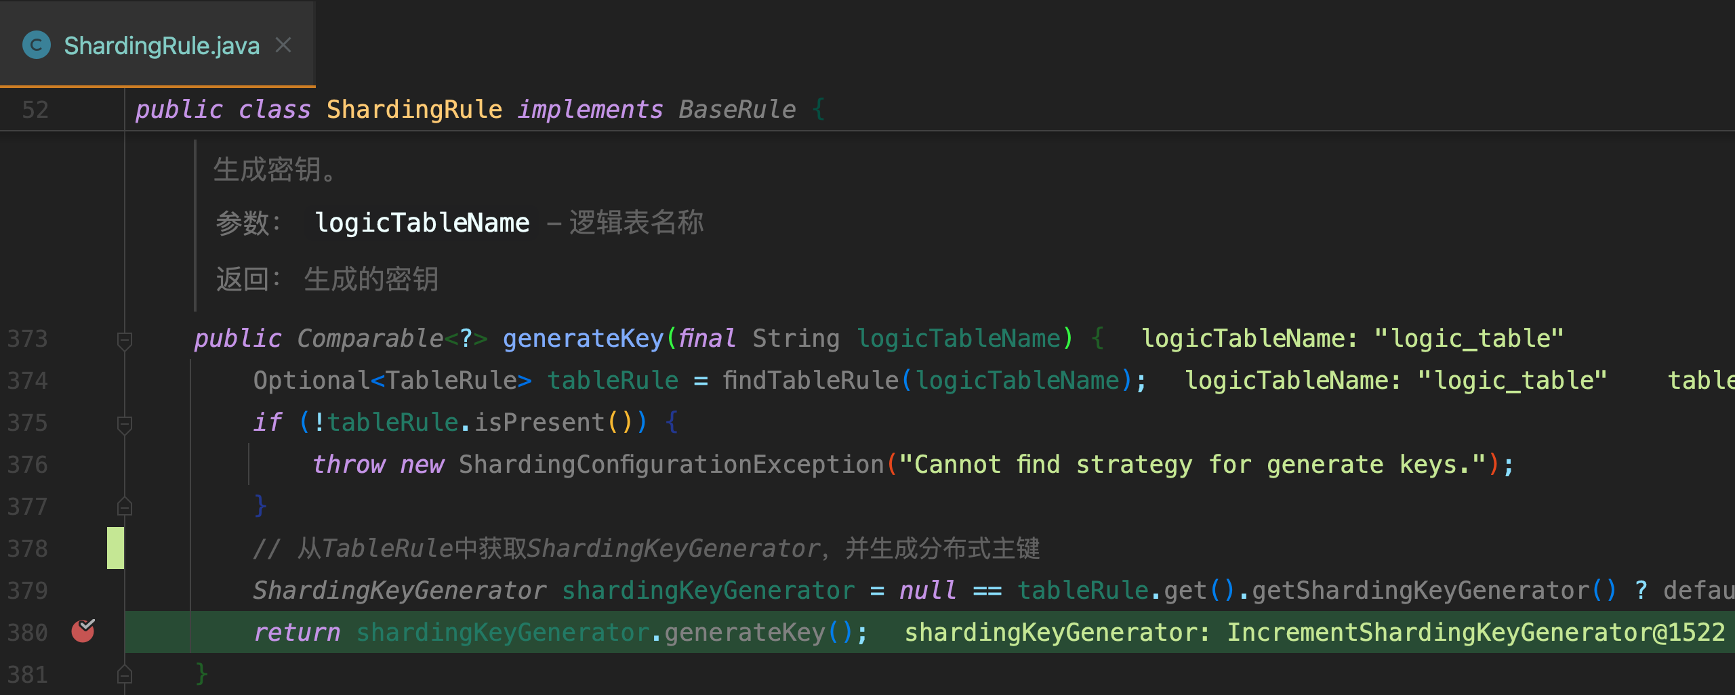Click line number 374 in the gutter

click(28, 381)
